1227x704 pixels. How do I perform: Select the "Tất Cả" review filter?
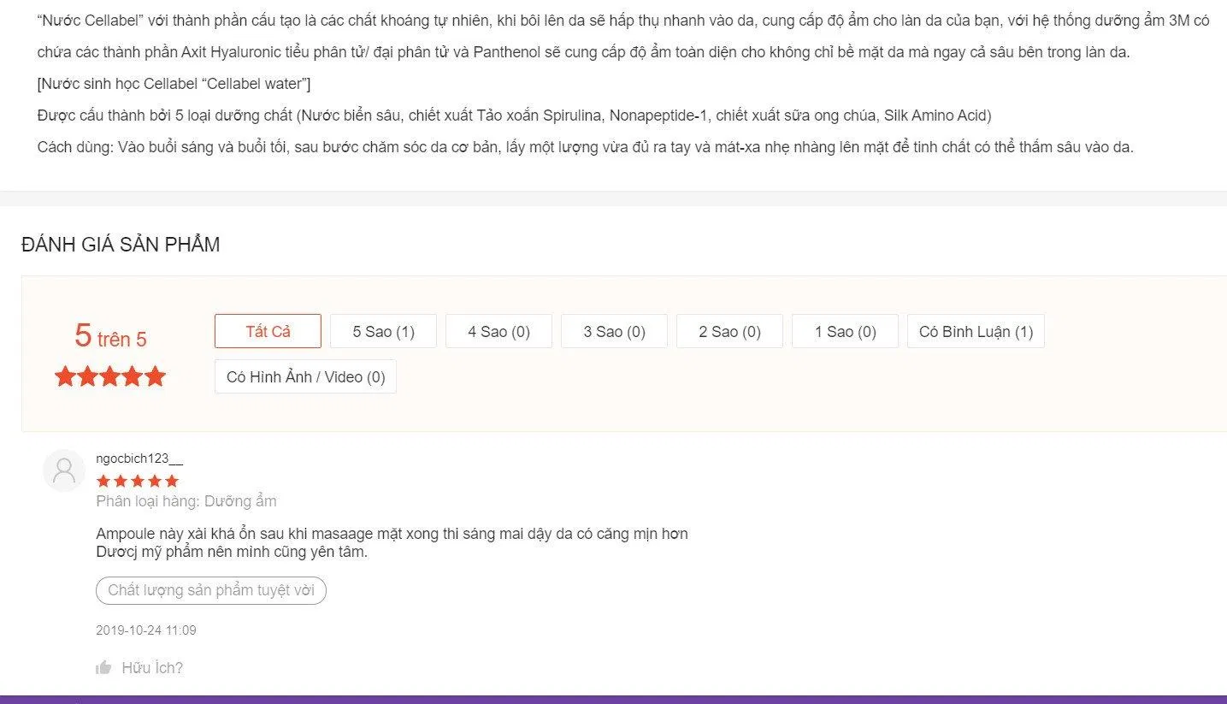point(268,331)
